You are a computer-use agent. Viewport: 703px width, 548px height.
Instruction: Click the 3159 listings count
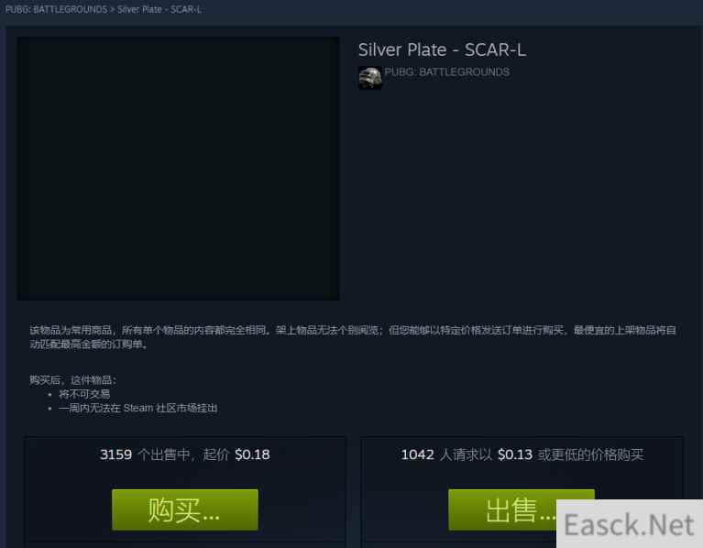coord(116,455)
